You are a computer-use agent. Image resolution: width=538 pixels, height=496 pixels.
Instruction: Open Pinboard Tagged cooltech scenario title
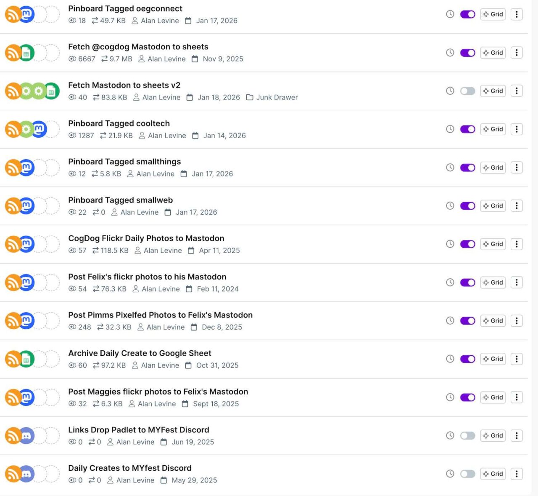(119, 123)
